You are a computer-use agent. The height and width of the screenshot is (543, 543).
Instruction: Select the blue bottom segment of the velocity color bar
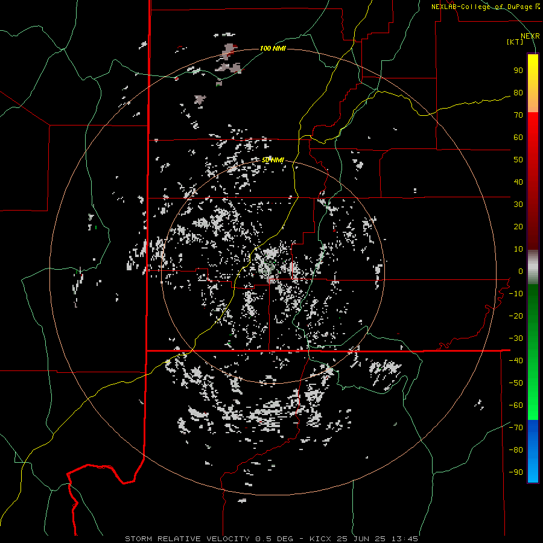[x=533, y=451]
